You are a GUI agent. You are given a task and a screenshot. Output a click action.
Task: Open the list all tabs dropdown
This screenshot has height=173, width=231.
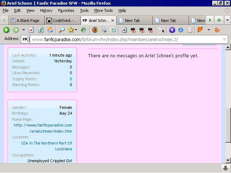click(227, 20)
